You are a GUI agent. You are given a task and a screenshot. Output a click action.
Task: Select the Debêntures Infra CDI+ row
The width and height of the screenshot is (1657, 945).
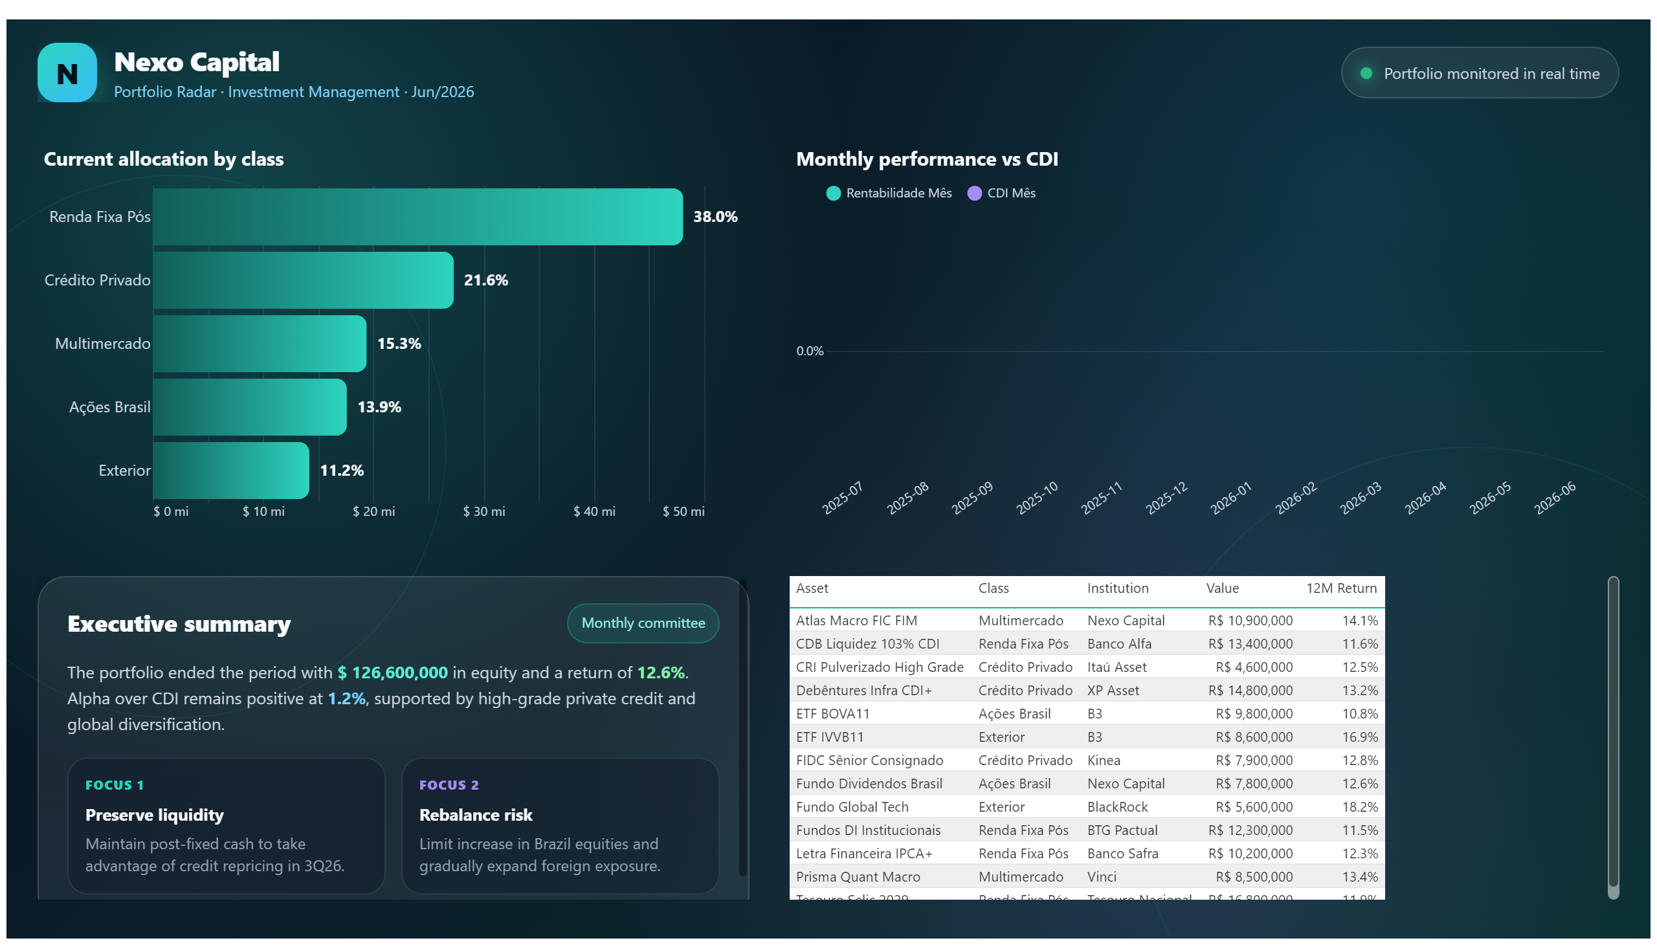[1086, 691]
